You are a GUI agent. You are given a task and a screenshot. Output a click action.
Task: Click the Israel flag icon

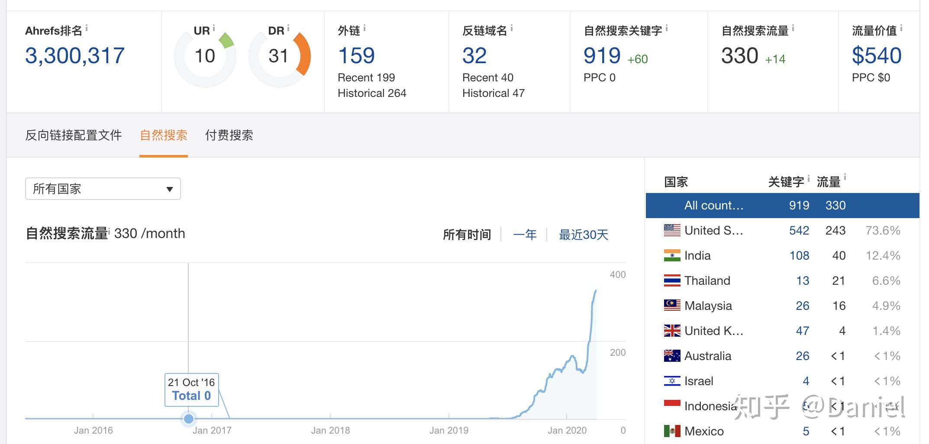click(x=671, y=381)
